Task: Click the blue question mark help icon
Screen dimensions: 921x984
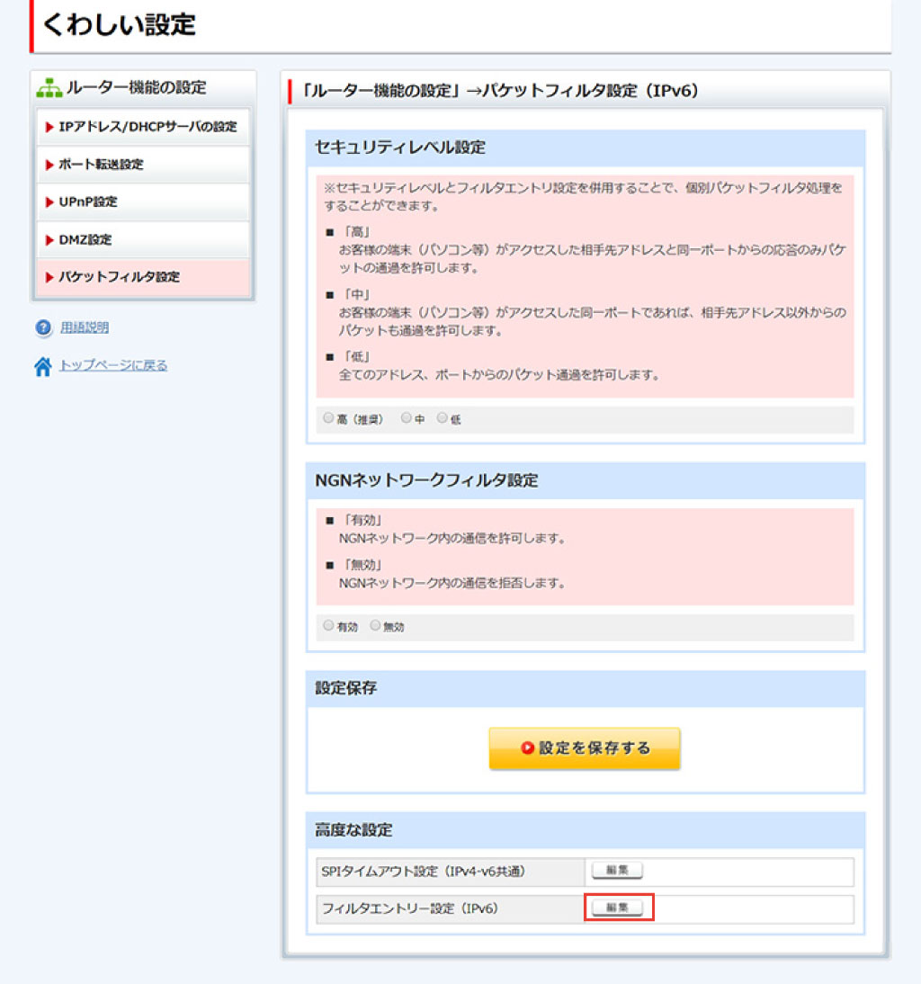Action: (43, 327)
